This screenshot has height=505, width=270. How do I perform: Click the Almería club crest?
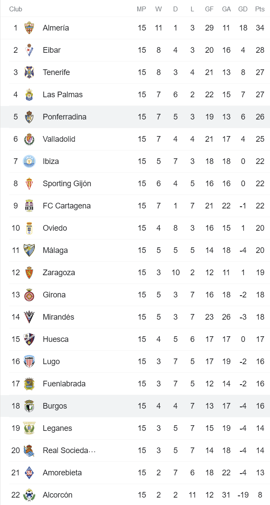30,27
